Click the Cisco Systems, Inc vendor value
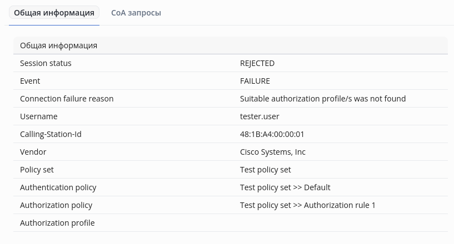Viewport: 454px width, 244px height. click(273, 152)
